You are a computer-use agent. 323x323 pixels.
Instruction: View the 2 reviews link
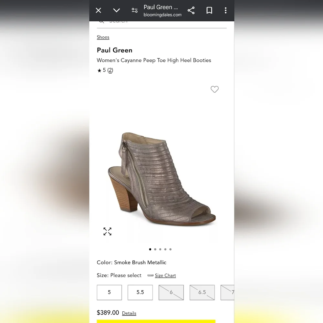coord(110,70)
